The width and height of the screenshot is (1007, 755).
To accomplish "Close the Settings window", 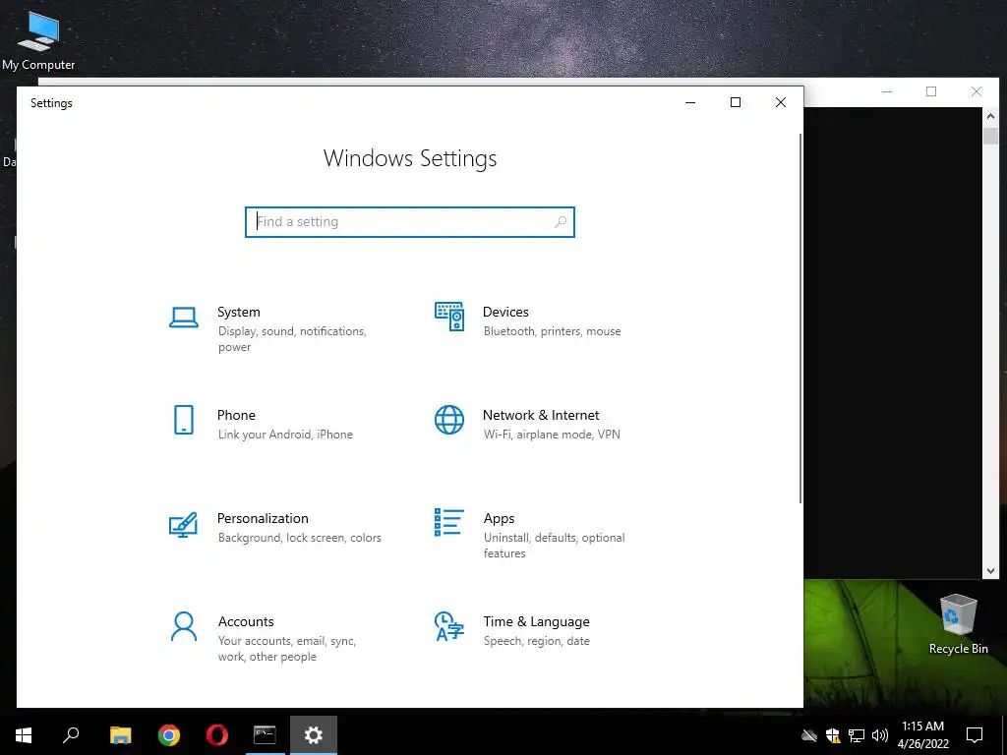I will coord(780,102).
